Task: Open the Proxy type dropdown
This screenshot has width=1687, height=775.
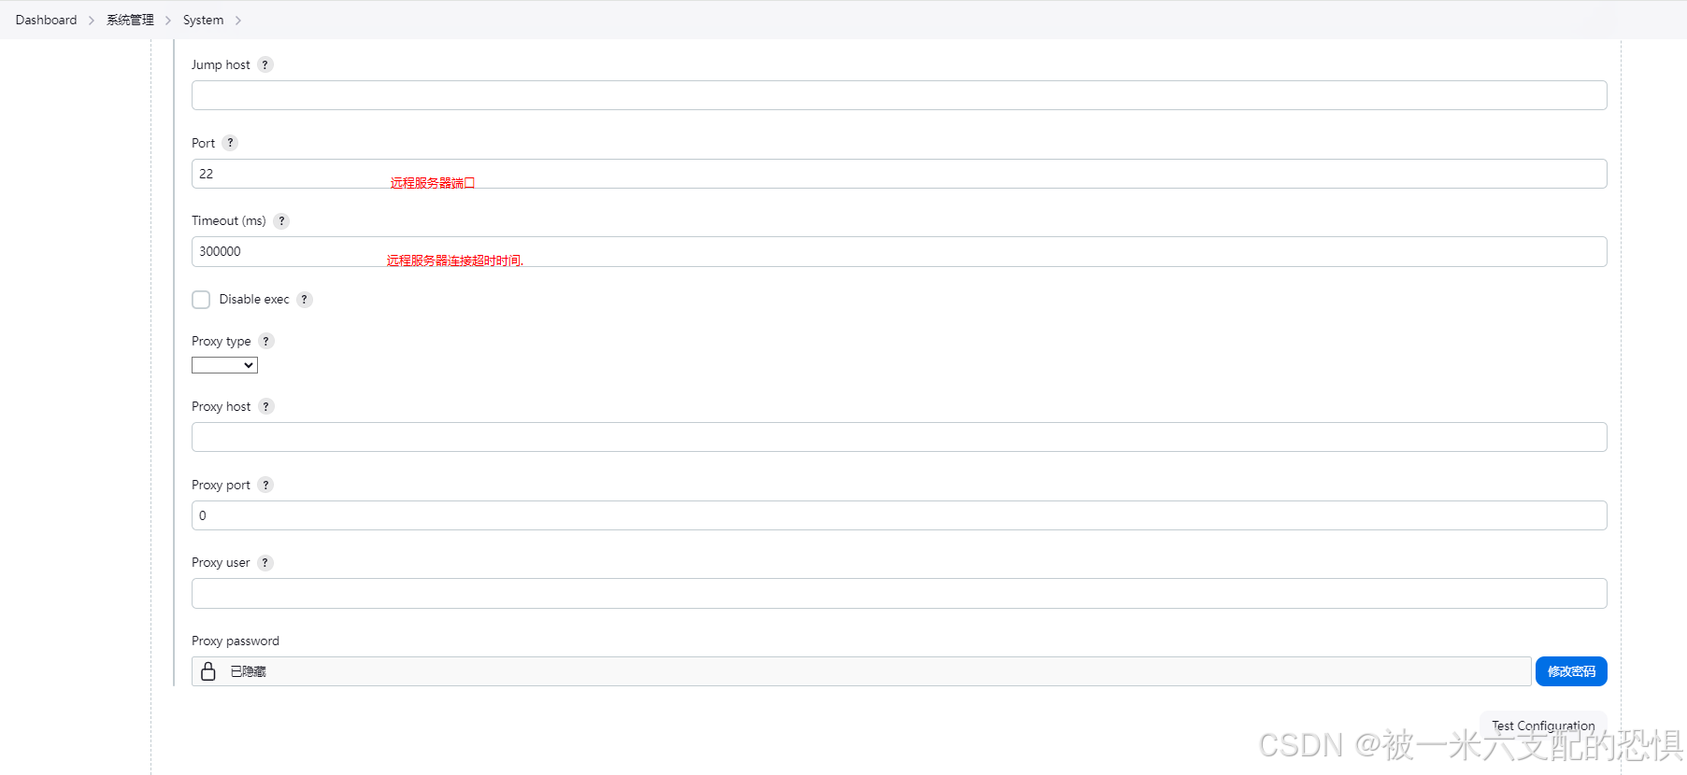Action: (224, 365)
